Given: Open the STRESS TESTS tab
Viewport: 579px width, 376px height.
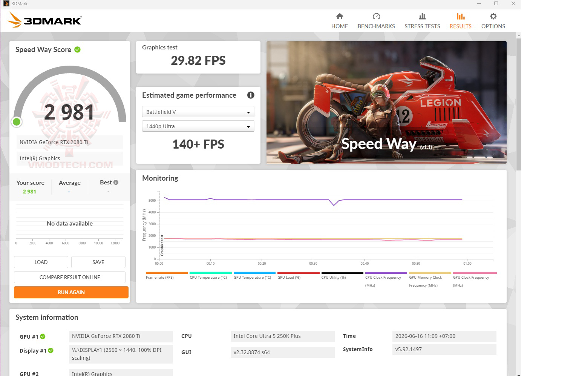Looking at the screenshot, I should [x=422, y=21].
